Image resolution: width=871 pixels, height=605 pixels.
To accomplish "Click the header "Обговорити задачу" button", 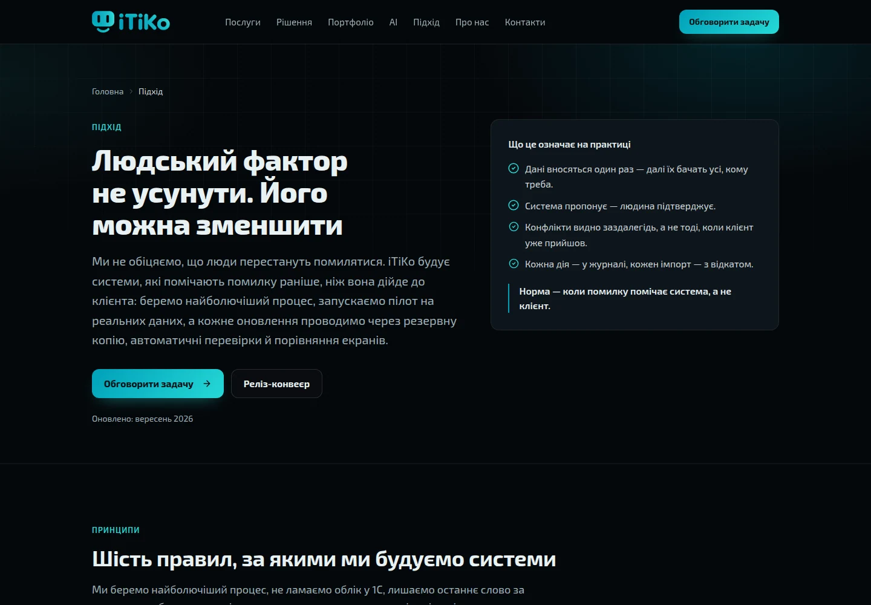I will pyautogui.click(x=729, y=22).
